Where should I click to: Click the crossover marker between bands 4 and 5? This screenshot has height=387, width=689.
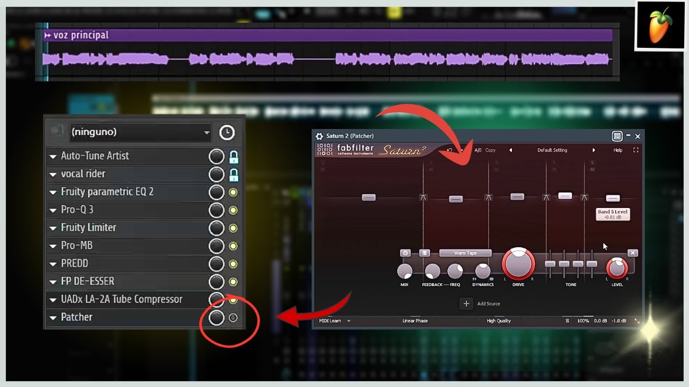tap(585, 198)
